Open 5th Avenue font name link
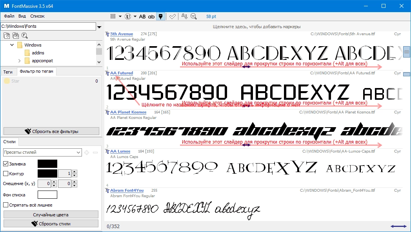The height and width of the screenshot is (232, 411). pyautogui.click(x=122, y=34)
